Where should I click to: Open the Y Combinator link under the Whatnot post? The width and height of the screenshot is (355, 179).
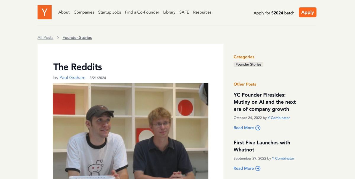pyautogui.click(x=283, y=158)
